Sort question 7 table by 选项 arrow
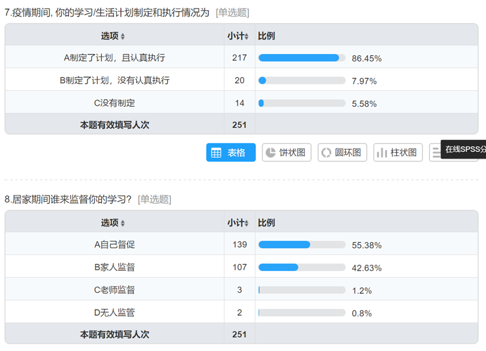This screenshot has width=486, height=351. pyautogui.click(x=123, y=36)
